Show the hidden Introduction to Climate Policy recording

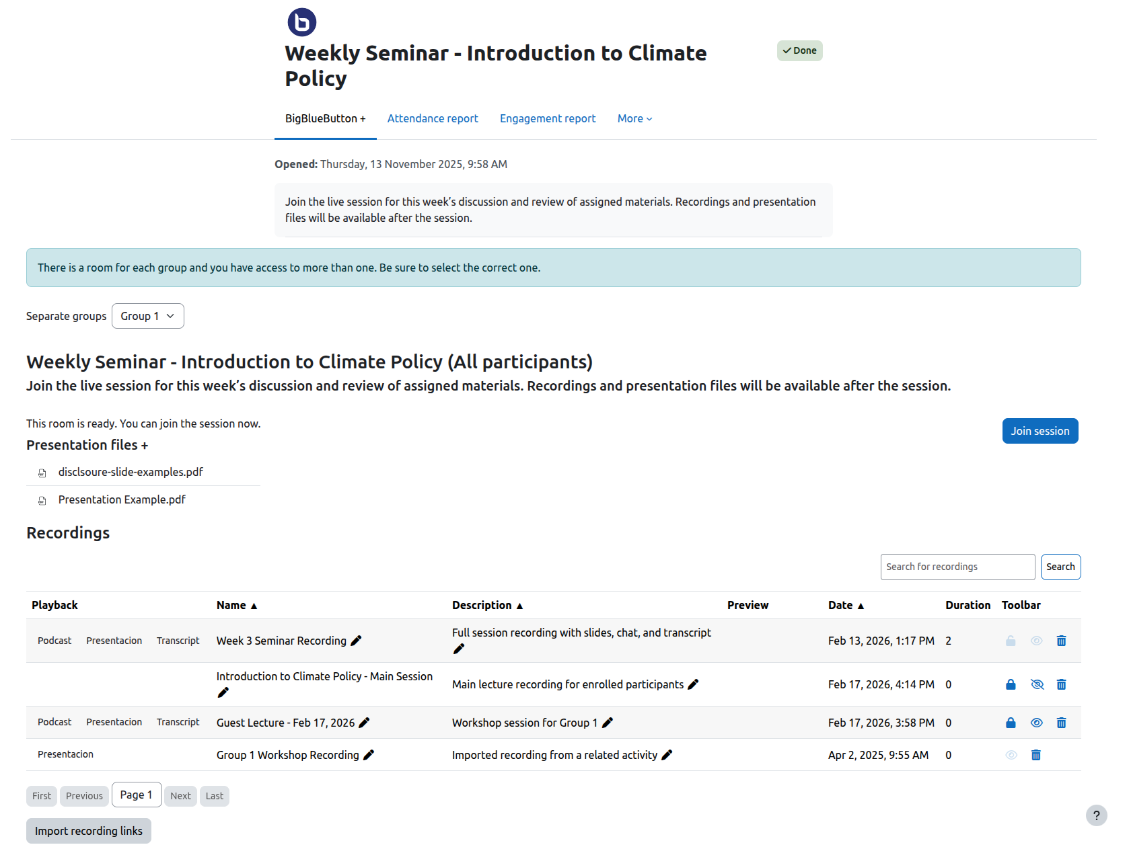pos(1037,684)
